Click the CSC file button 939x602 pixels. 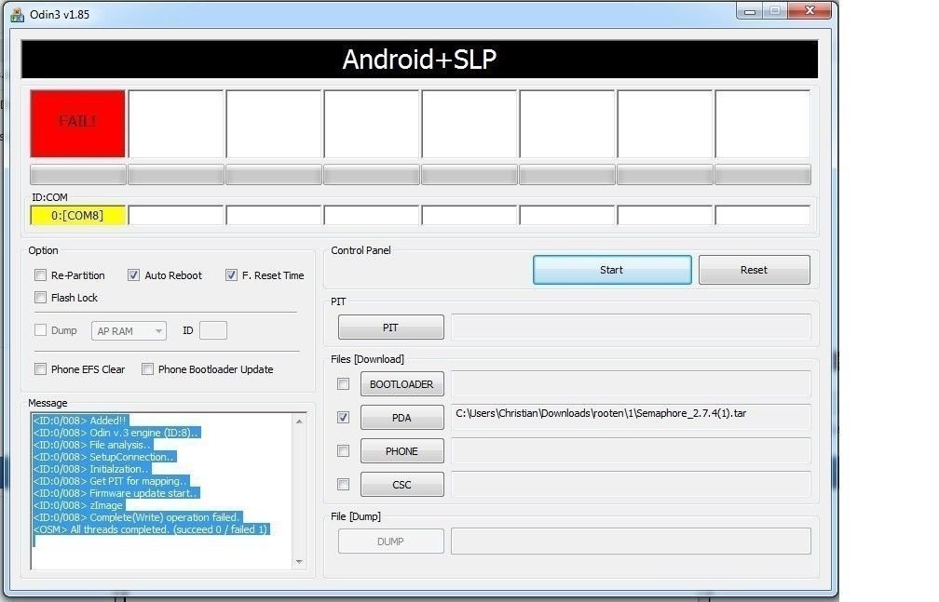tap(401, 485)
